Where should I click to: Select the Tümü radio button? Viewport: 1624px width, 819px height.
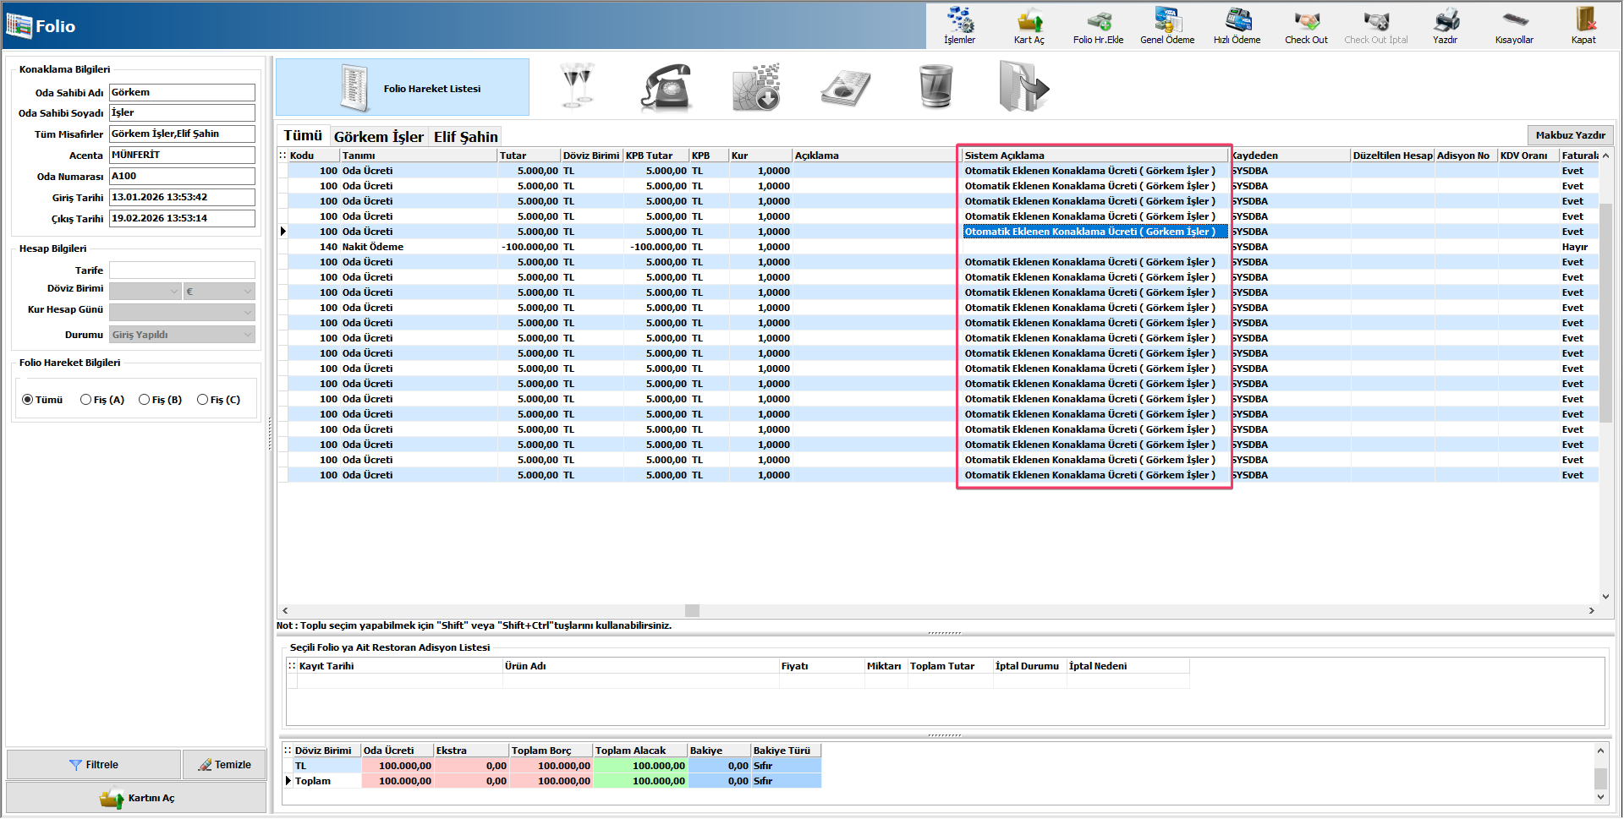point(28,400)
